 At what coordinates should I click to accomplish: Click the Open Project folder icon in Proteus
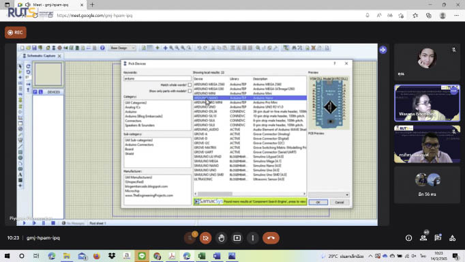(28, 48)
